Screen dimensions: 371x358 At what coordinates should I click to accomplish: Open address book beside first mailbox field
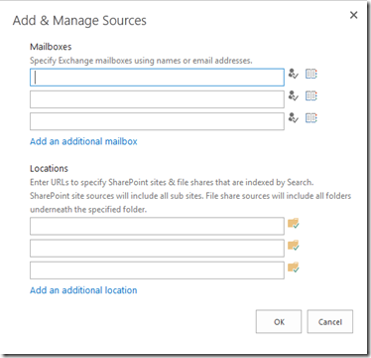pyautogui.click(x=310, y=74)
